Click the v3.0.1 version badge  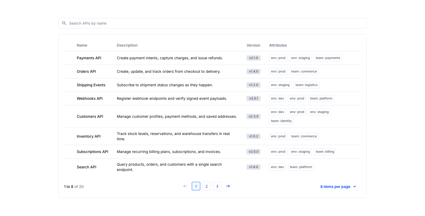253,98
